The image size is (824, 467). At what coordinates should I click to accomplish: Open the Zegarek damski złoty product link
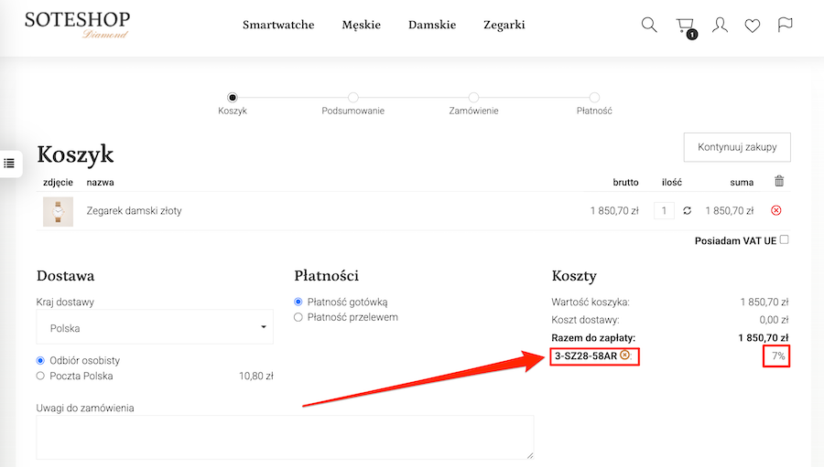click(x=134, y=210)
